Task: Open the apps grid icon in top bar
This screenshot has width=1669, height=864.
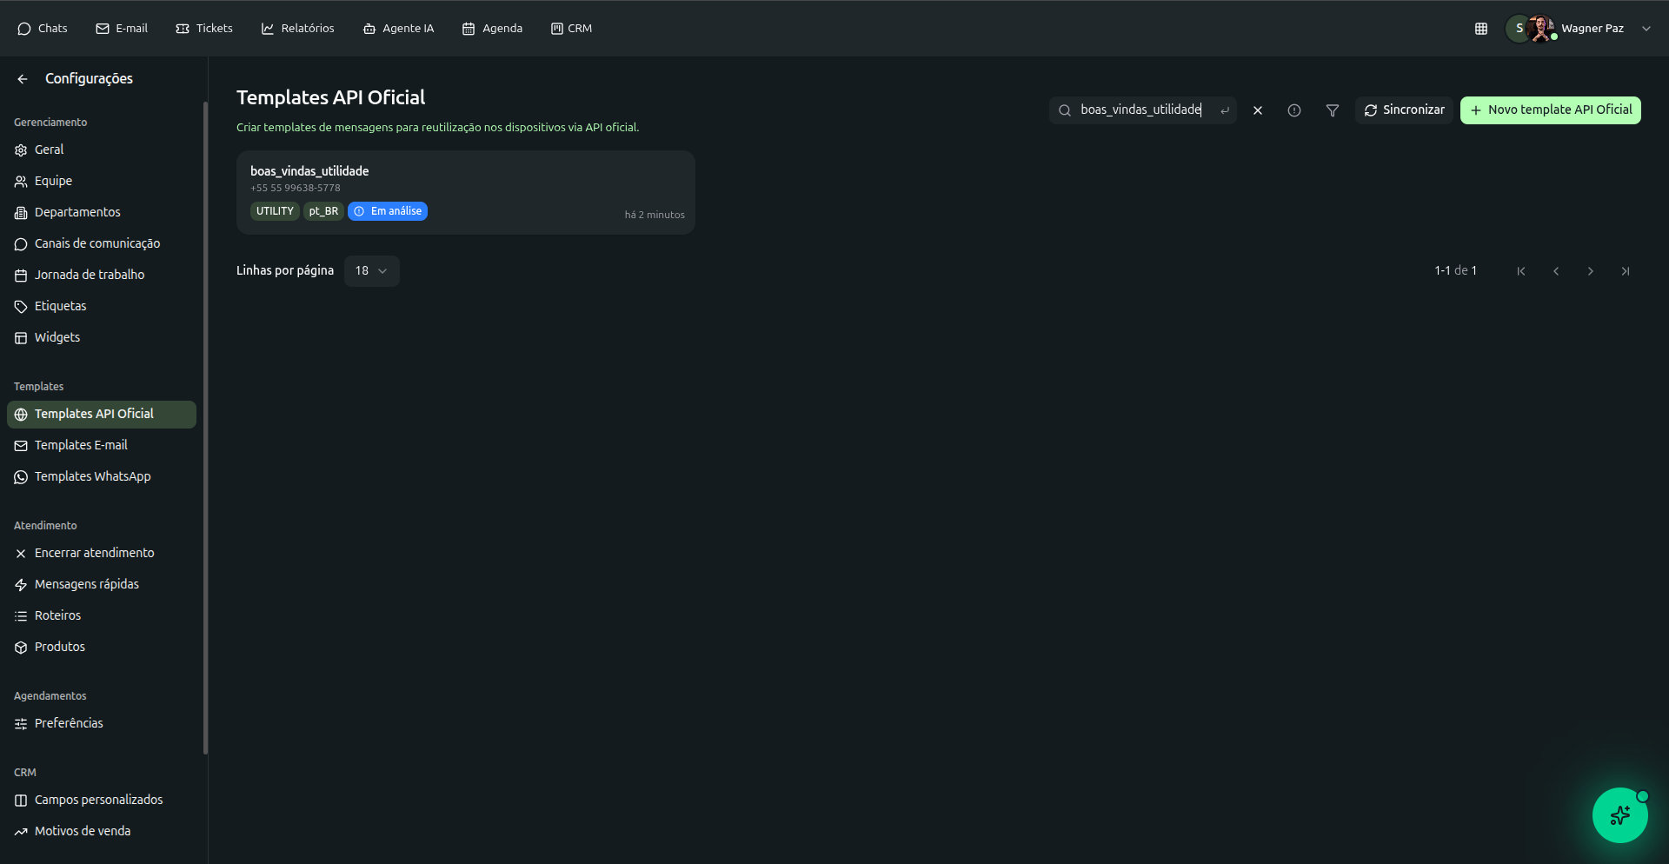Action: tap(1481, 29)
